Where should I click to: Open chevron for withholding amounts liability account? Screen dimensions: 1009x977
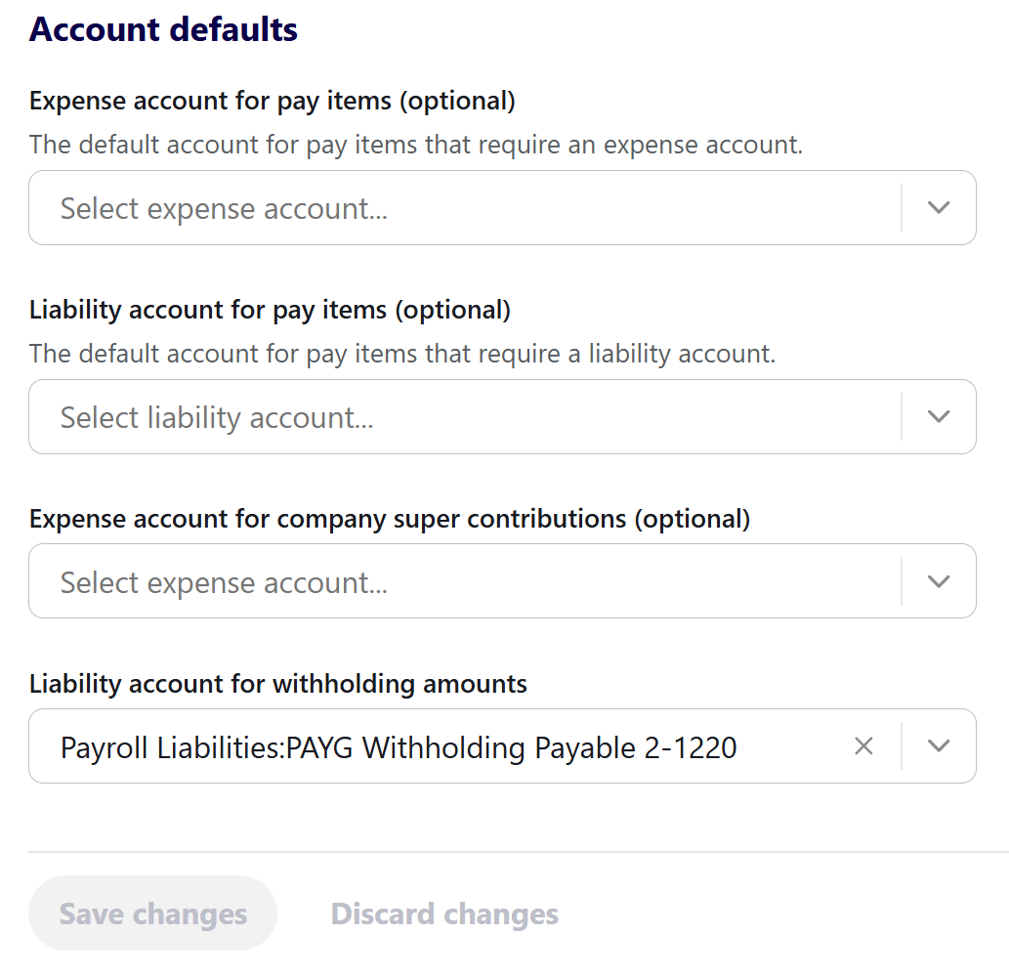(x=939, y=746)
